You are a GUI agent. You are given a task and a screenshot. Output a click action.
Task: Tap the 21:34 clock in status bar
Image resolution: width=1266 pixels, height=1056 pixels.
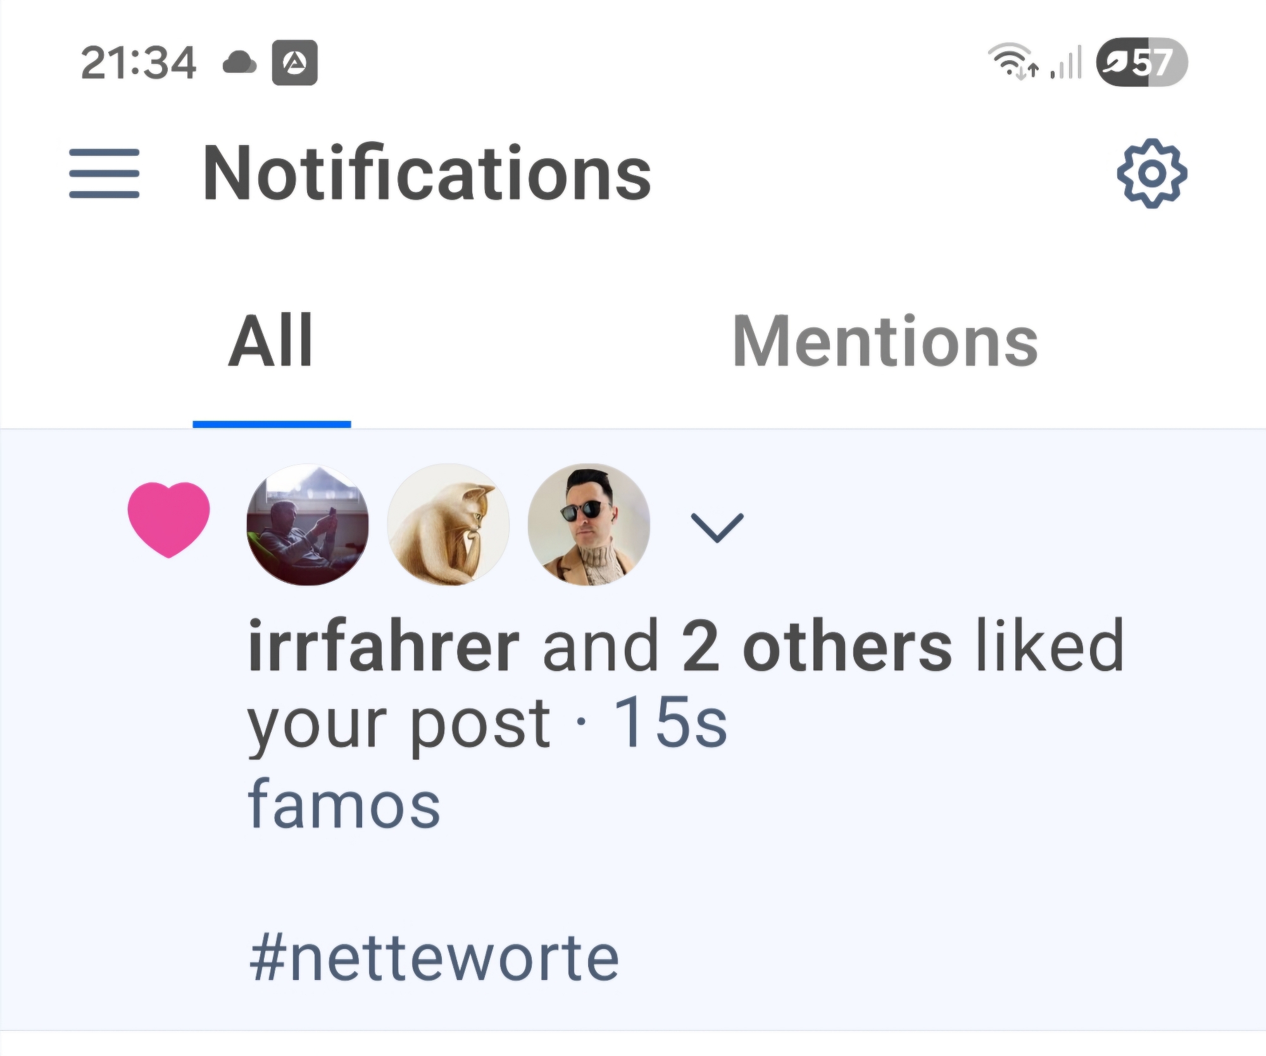coord(139,63)
